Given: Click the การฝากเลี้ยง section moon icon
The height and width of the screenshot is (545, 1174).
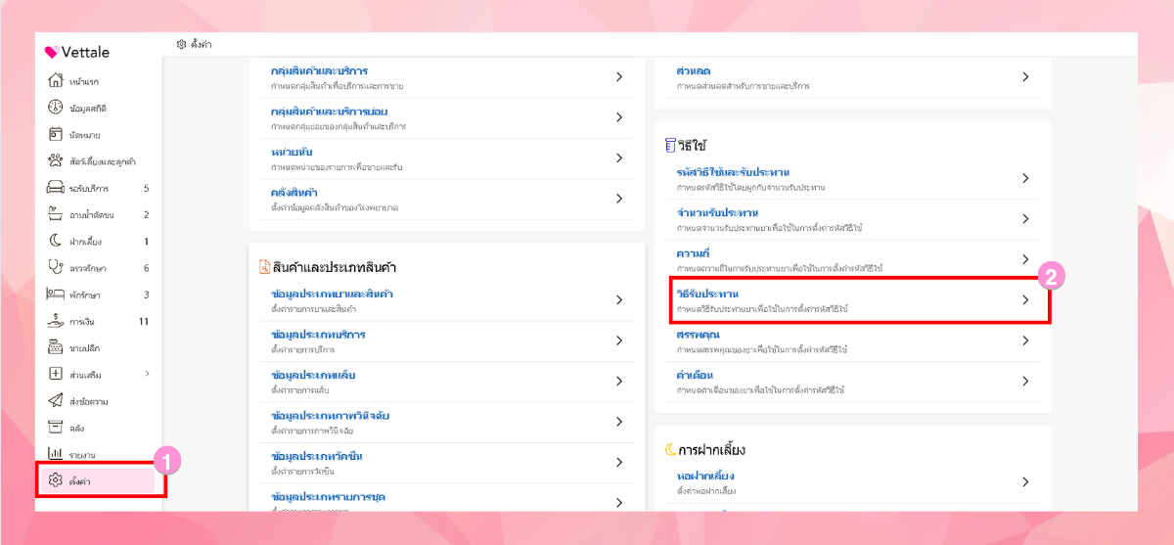Looking at the screenshot, I should point(670,450).
